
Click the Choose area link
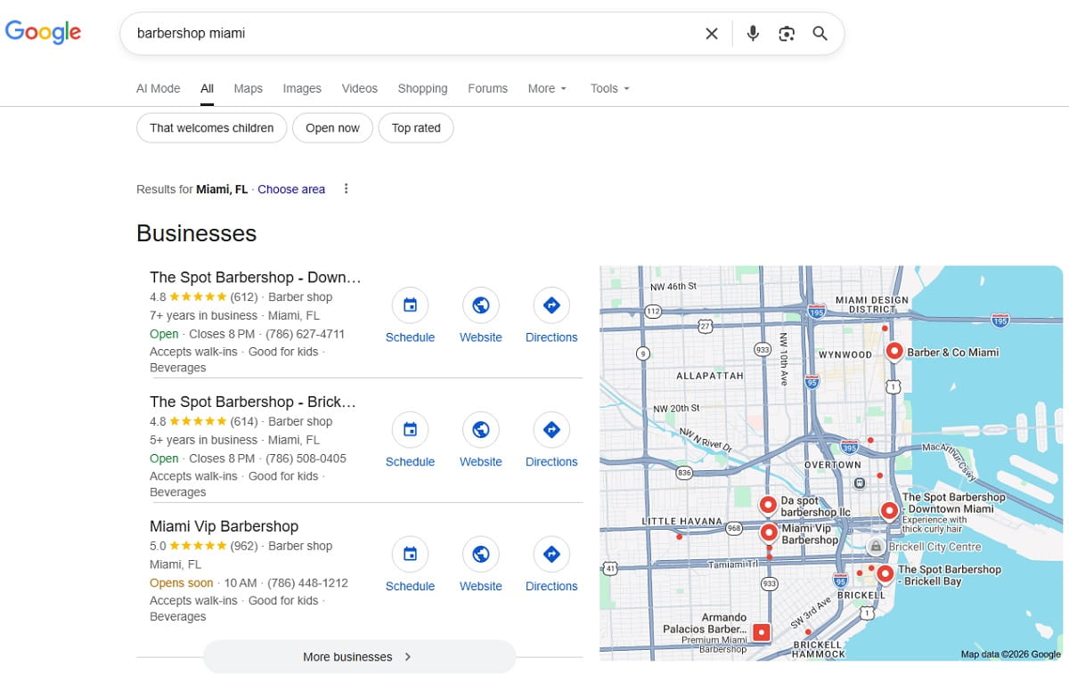pyautogui.click(x=291, y=189)
